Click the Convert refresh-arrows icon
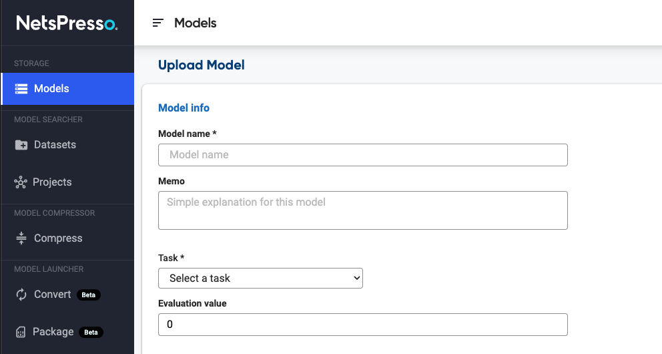Viewport: 662px width, 354px height. 21,295
